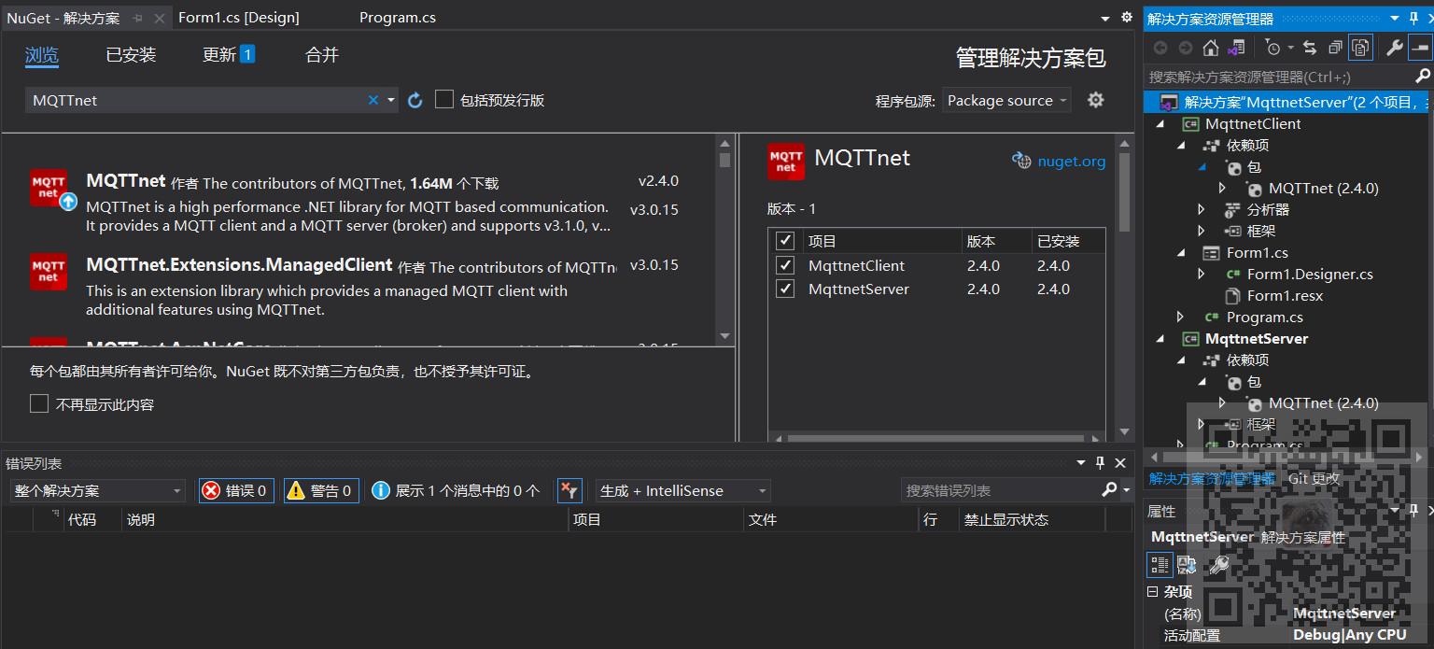1434x649 pixels.
Task: Open the 生成 + IntelliSense dropdown
Action: coord(683,490)
